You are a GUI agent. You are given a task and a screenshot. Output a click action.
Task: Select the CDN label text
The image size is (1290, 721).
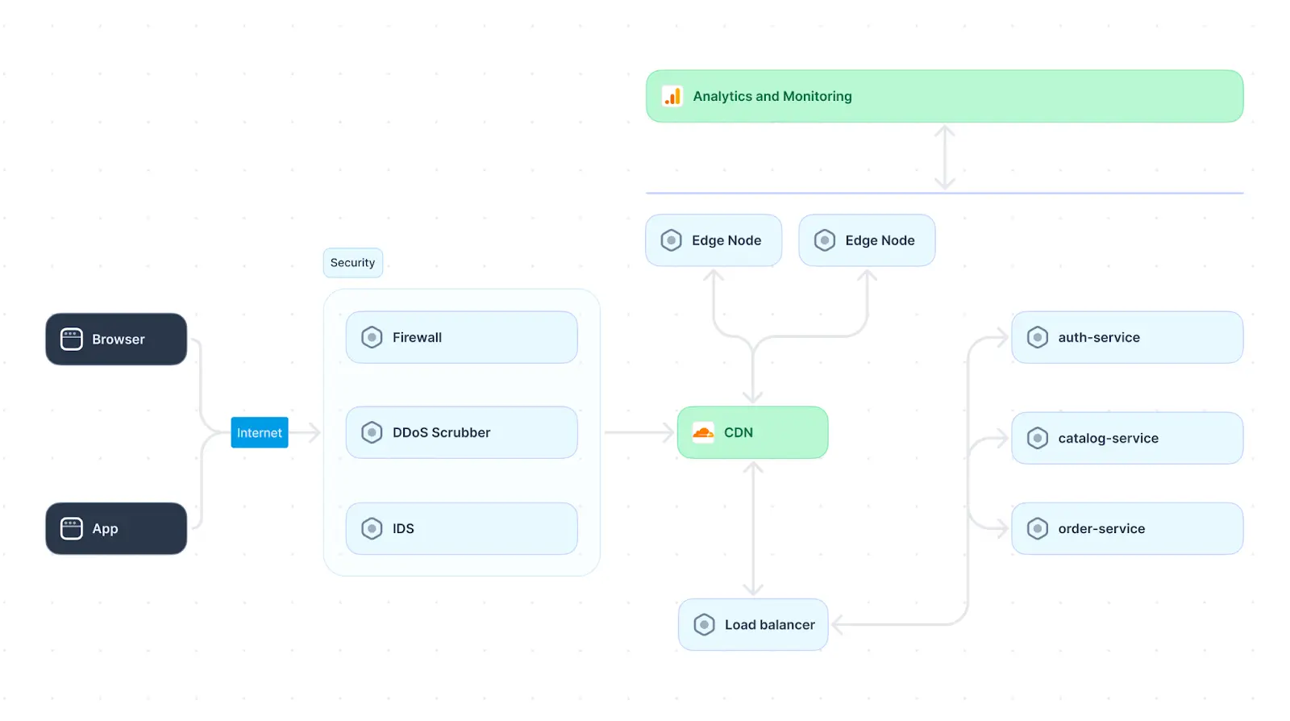pos(738,433)
